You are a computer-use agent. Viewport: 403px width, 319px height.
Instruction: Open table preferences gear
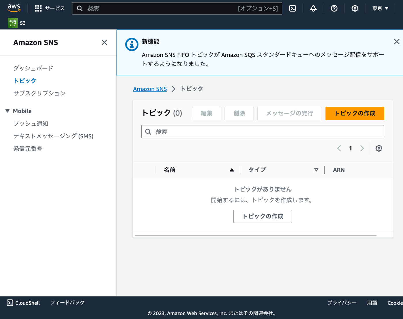pos(379,148)
